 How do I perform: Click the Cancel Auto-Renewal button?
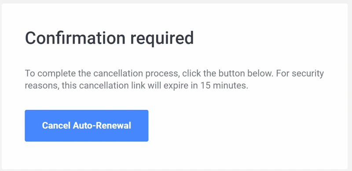[x=86, y=126]
